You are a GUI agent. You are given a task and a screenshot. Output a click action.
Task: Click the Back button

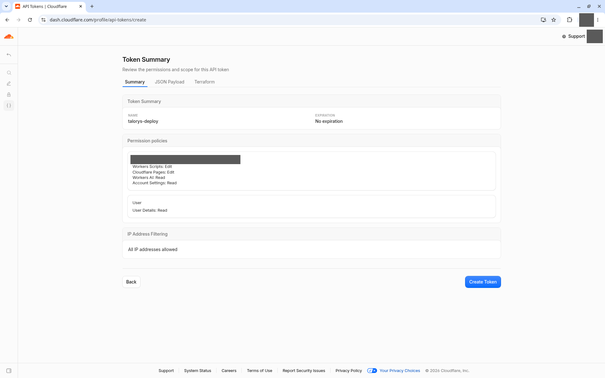(131, 282)
